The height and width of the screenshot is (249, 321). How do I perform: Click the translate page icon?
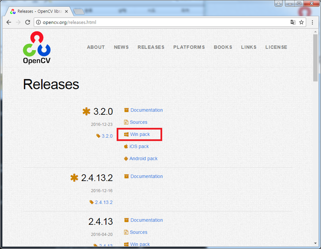293,22
